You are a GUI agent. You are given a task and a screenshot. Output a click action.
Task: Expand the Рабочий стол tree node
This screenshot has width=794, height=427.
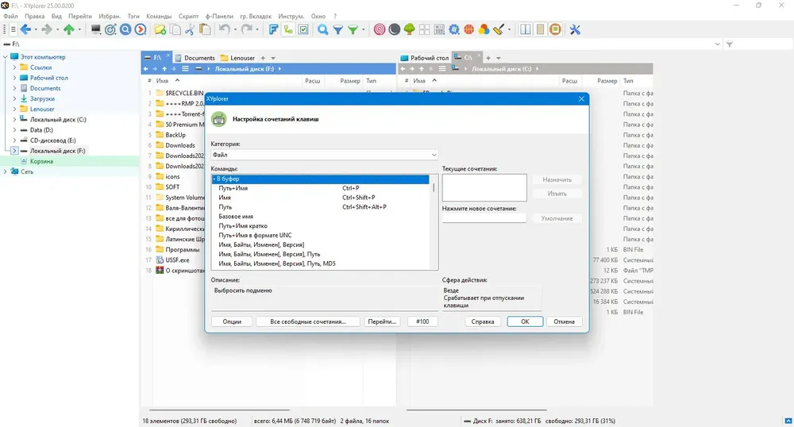click(14, 78)
